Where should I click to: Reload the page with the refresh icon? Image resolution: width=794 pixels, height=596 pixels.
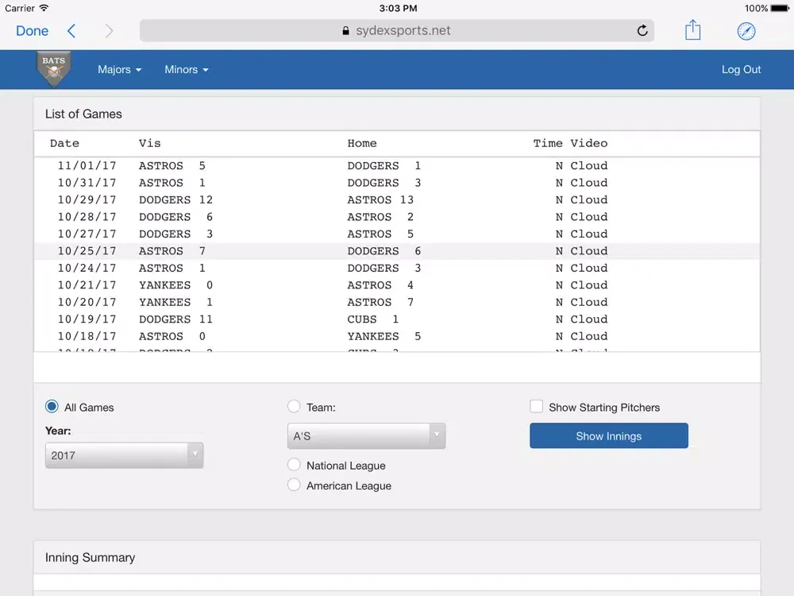click(x=642, y=30)
